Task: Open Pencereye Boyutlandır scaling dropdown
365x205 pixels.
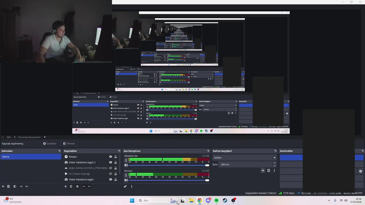Action: [32, 137]
